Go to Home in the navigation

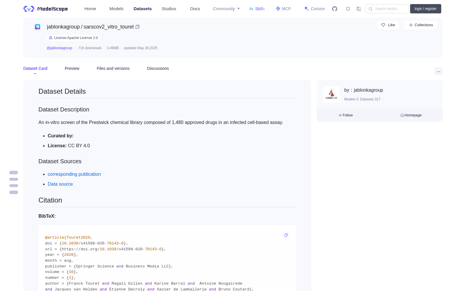(x=90, y=9)
